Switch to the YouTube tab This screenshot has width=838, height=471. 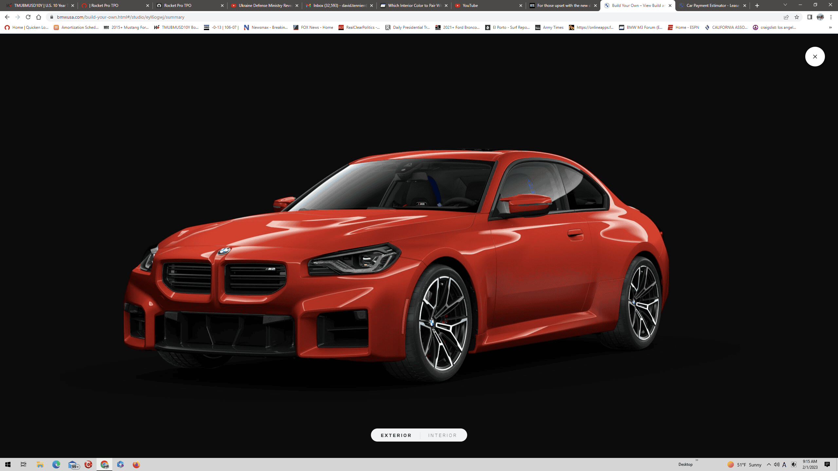[x=488, y=6]
